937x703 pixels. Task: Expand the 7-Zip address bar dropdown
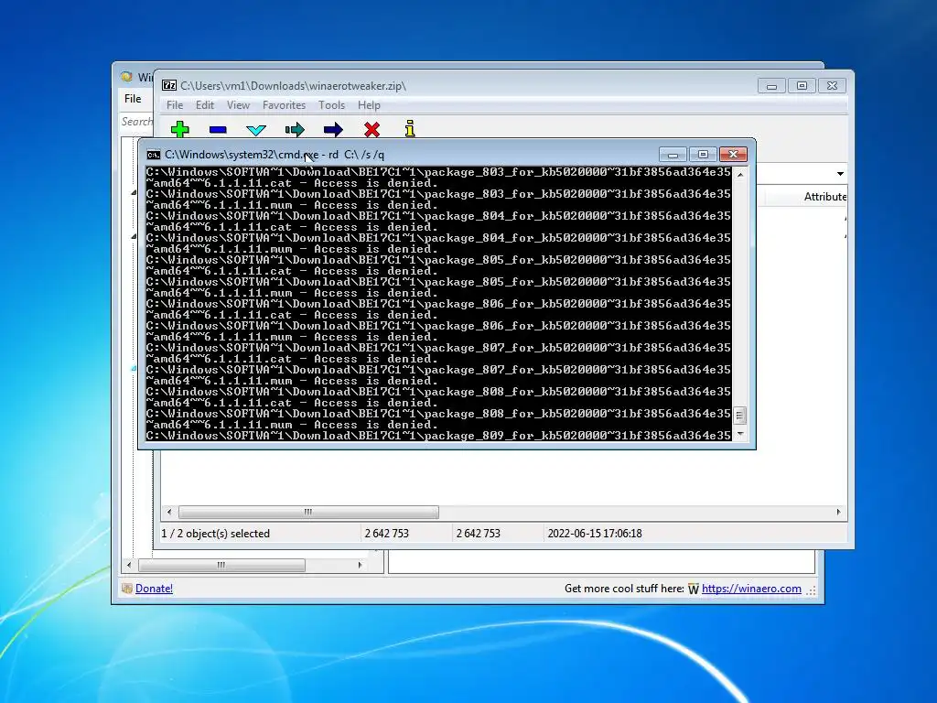tap(840, 174)
